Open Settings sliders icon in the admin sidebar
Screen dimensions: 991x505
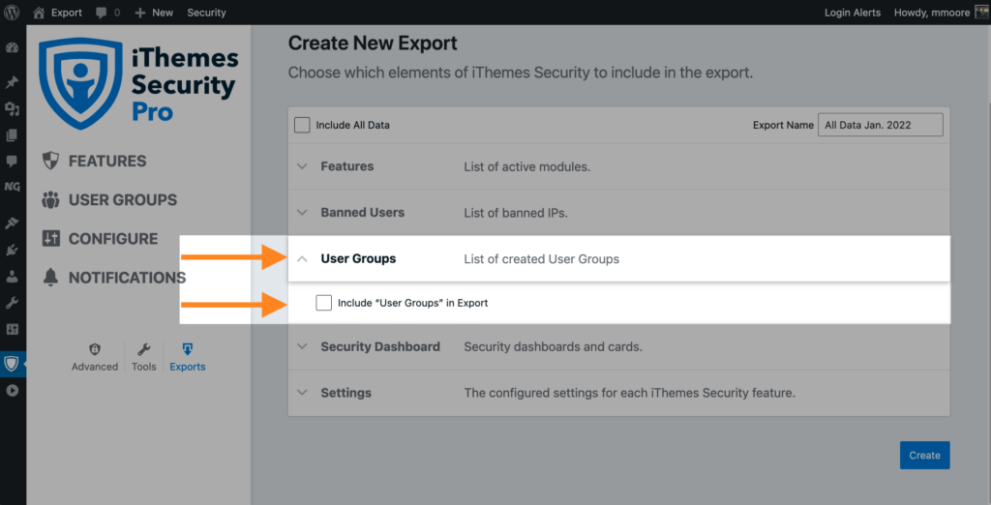coord(12,329)
